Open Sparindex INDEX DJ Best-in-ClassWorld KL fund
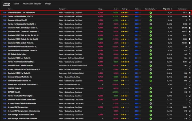Screen dimensions: 192x121 pyautogui.click(x=24, y=32)
